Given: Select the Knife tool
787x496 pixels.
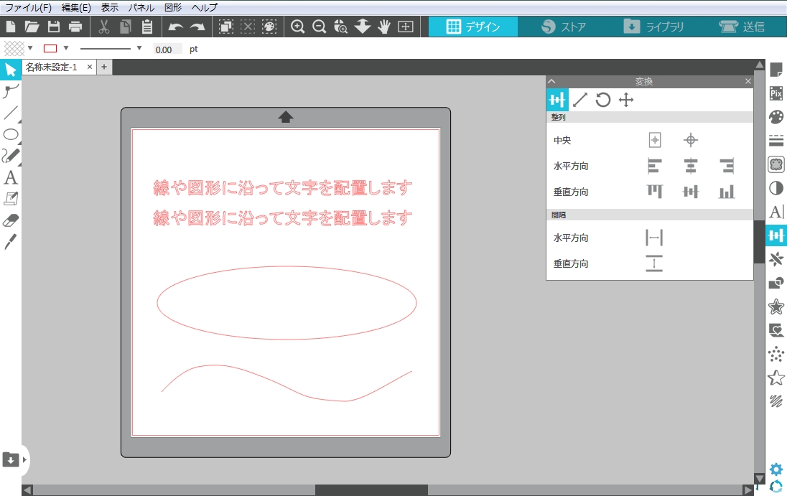Looking at the screenshot, I should coord(11,241).
